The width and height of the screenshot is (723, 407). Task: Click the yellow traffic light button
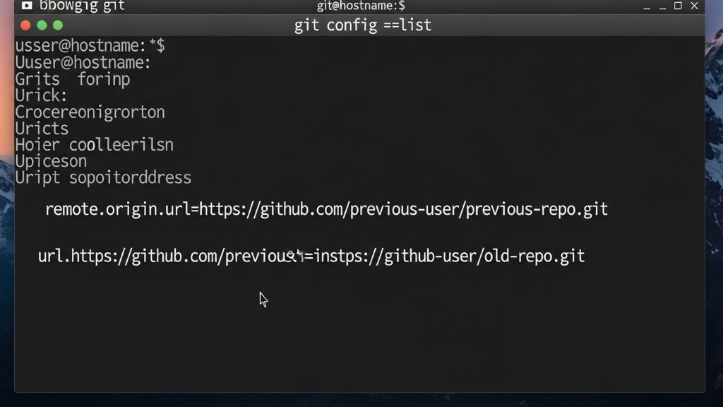[41, 25]
